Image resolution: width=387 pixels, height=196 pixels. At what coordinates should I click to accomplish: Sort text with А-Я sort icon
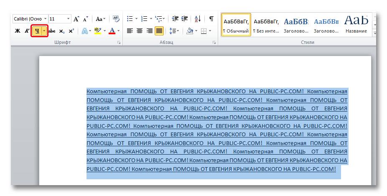click(198, 19)
